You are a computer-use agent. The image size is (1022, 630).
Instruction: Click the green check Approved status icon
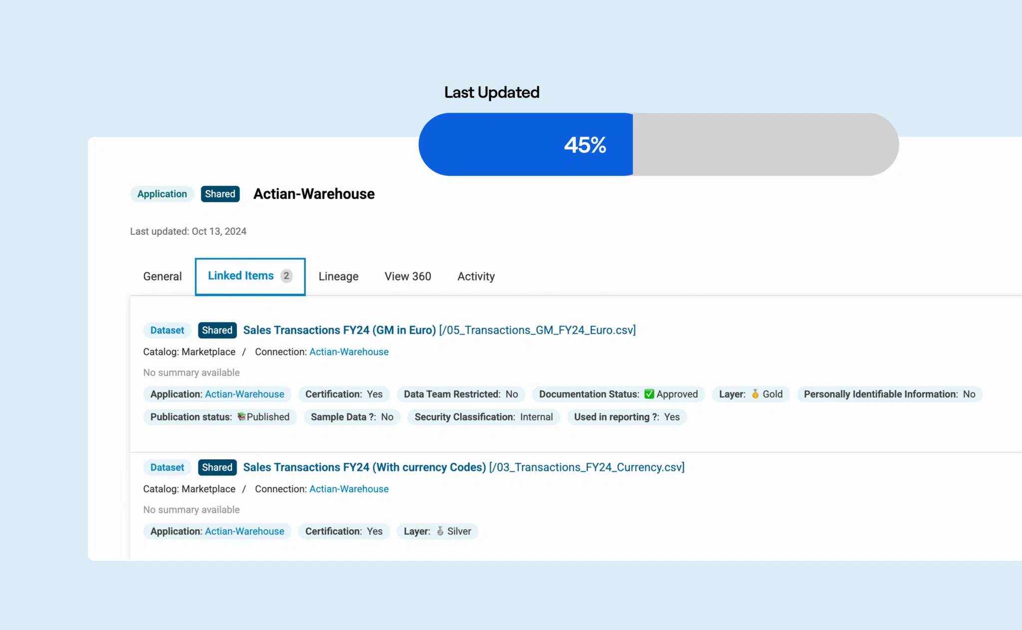649,394
